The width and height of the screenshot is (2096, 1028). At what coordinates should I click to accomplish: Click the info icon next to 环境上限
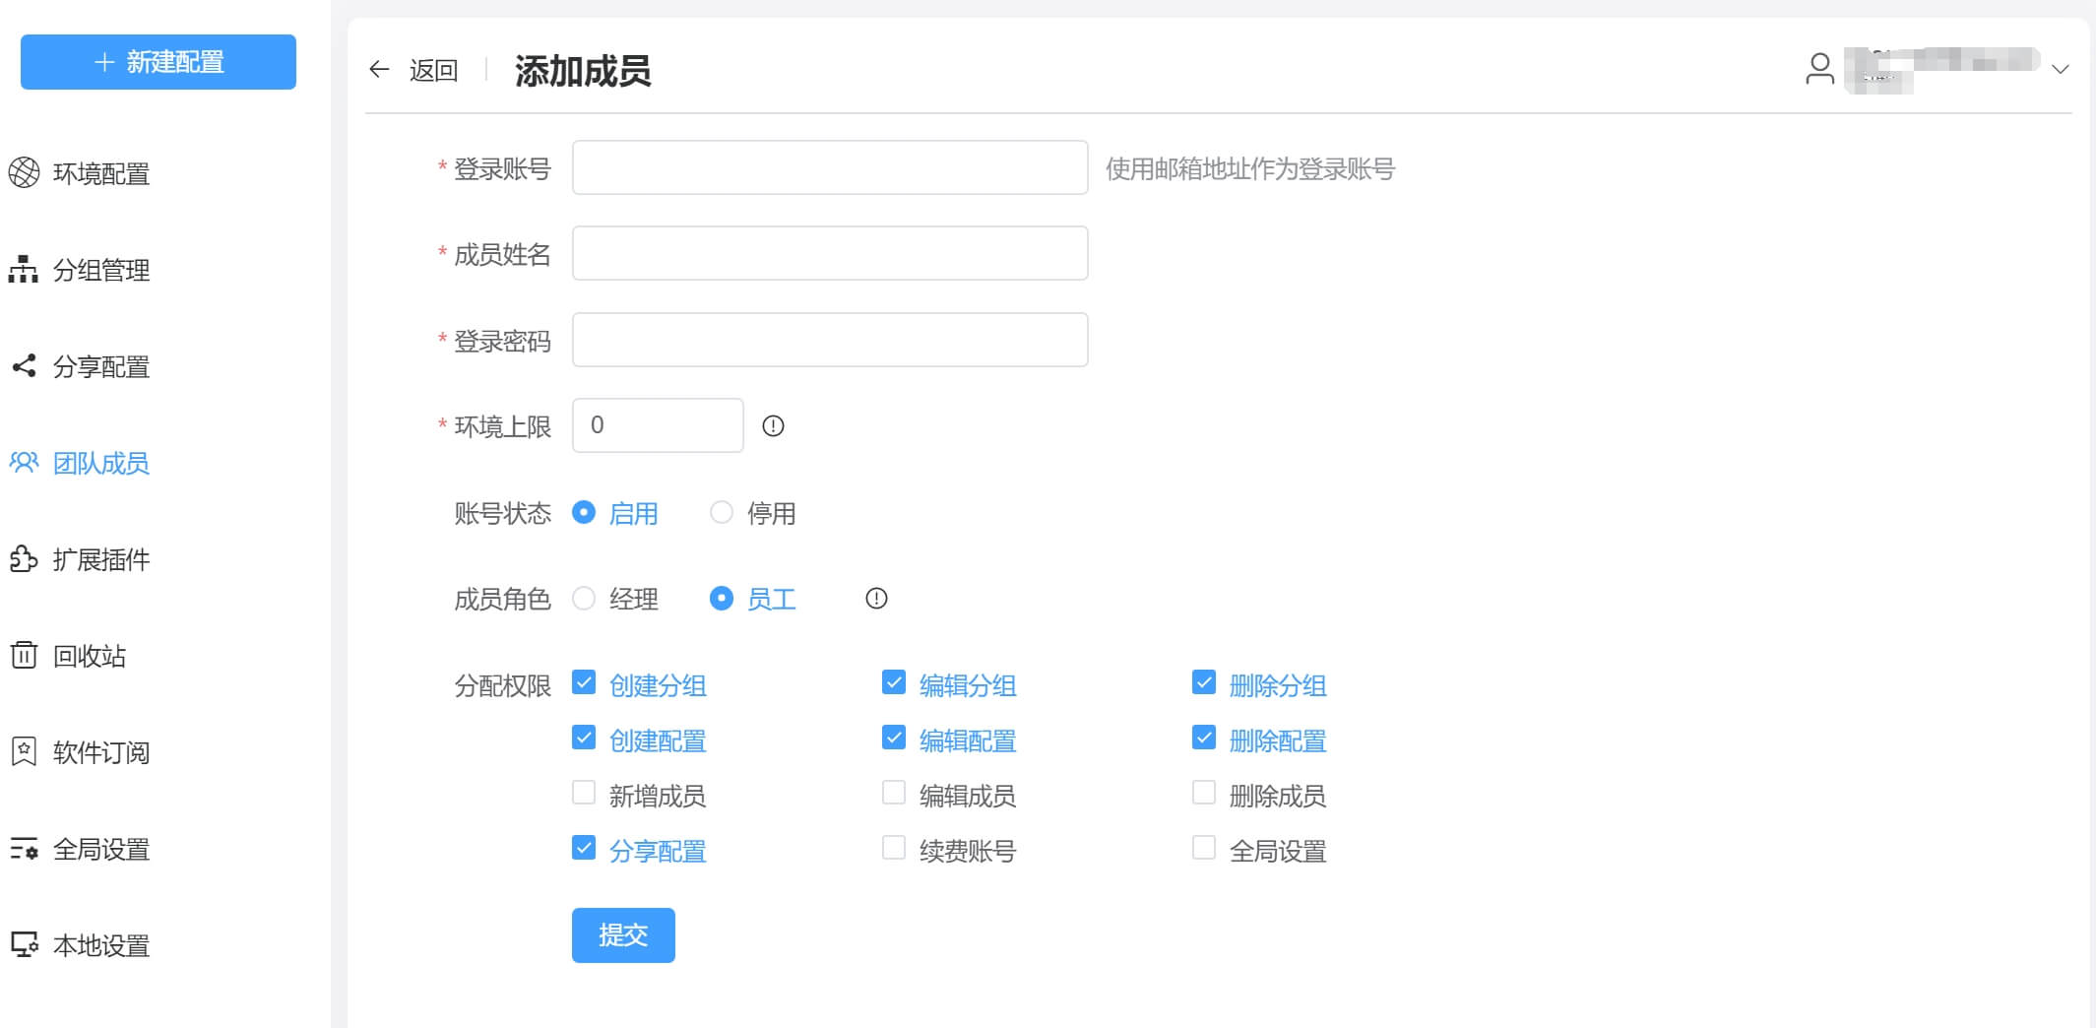click(x=773, y=425)
